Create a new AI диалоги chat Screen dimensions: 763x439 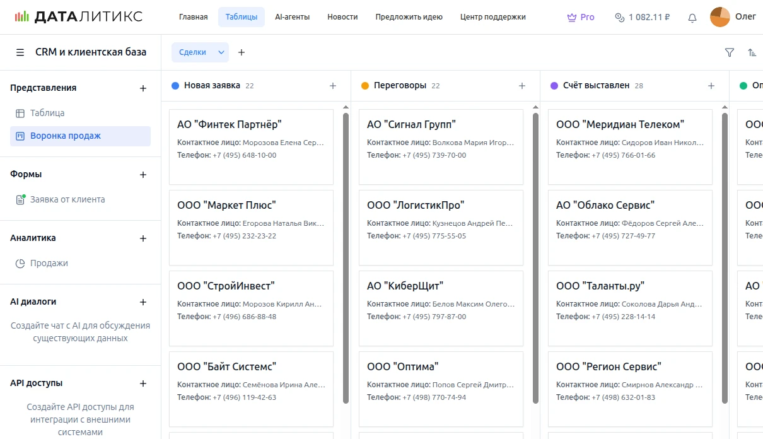(143, 302)
